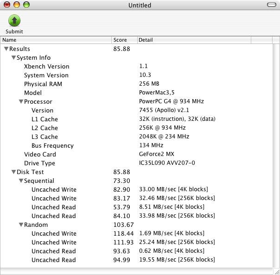Image resolution: width=280 pixels, height=275 pixels.
Task: Collapse the Results disclosure triangle
Action: tap(6, 49)
